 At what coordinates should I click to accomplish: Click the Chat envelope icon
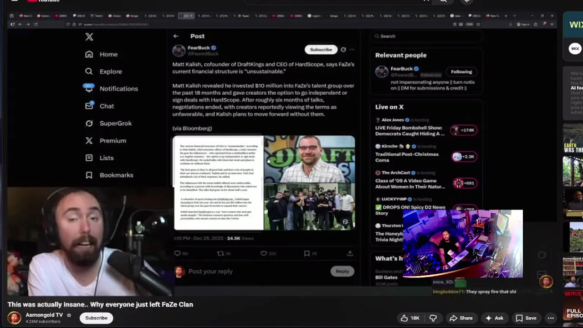(89, 106)
